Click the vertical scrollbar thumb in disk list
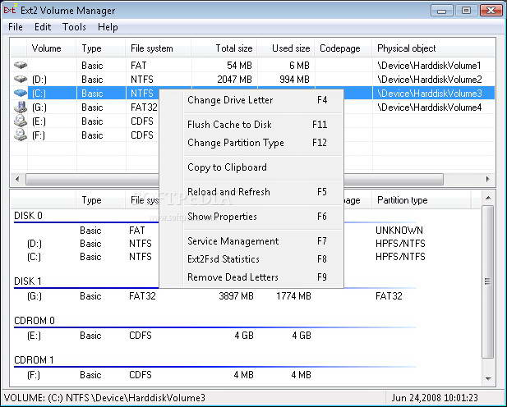The width and height of the screenshot is (507, 407). pos(488,281)
